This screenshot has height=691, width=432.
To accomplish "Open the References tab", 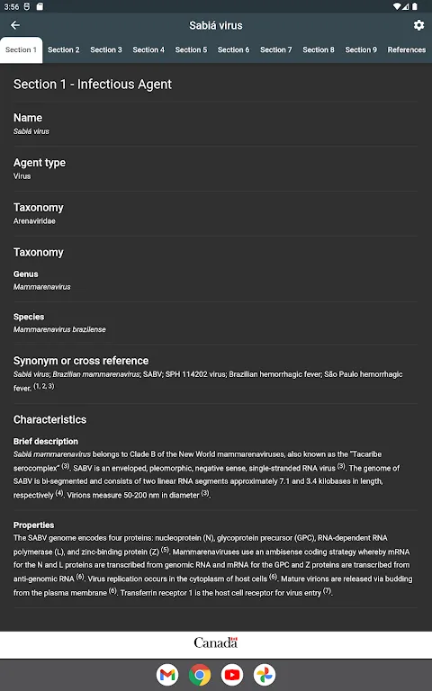I will (407, 49).
